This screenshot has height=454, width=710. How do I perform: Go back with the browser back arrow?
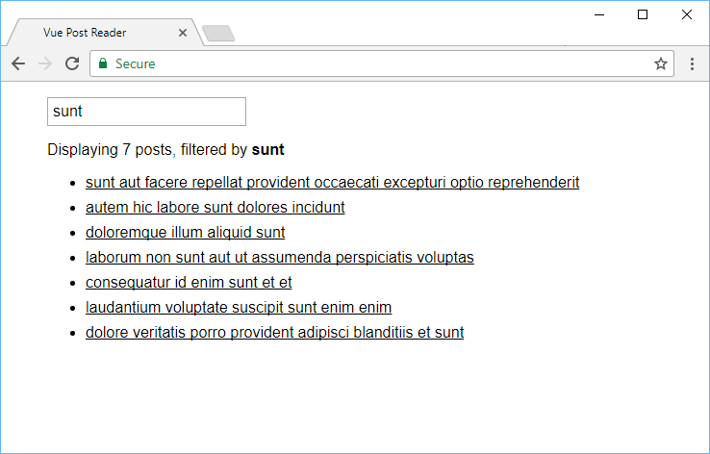click(18, 63)
